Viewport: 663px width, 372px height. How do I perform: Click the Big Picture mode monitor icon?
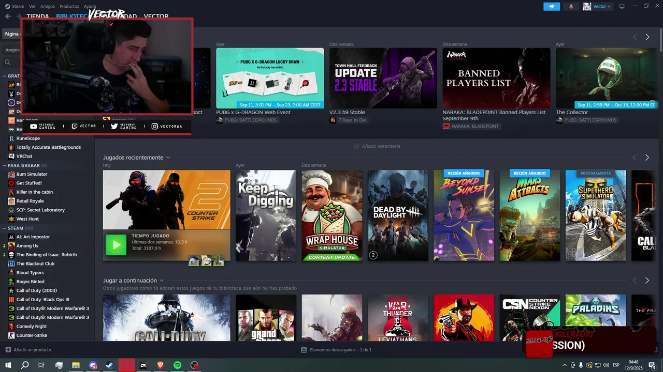pos(622,6)
